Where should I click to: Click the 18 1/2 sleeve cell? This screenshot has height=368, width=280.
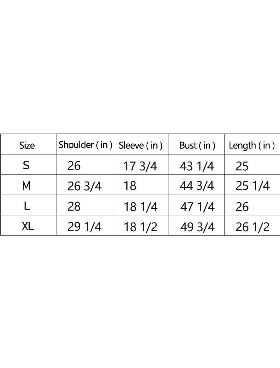[140, 227]
